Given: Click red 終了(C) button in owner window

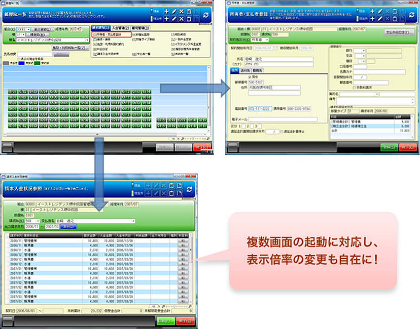Looking at the screenshot, I should pos(408,147).
